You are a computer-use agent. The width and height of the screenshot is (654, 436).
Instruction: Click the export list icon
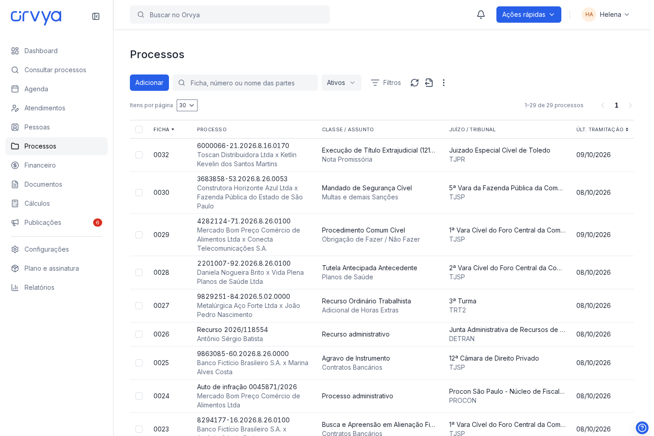(429, 83)
